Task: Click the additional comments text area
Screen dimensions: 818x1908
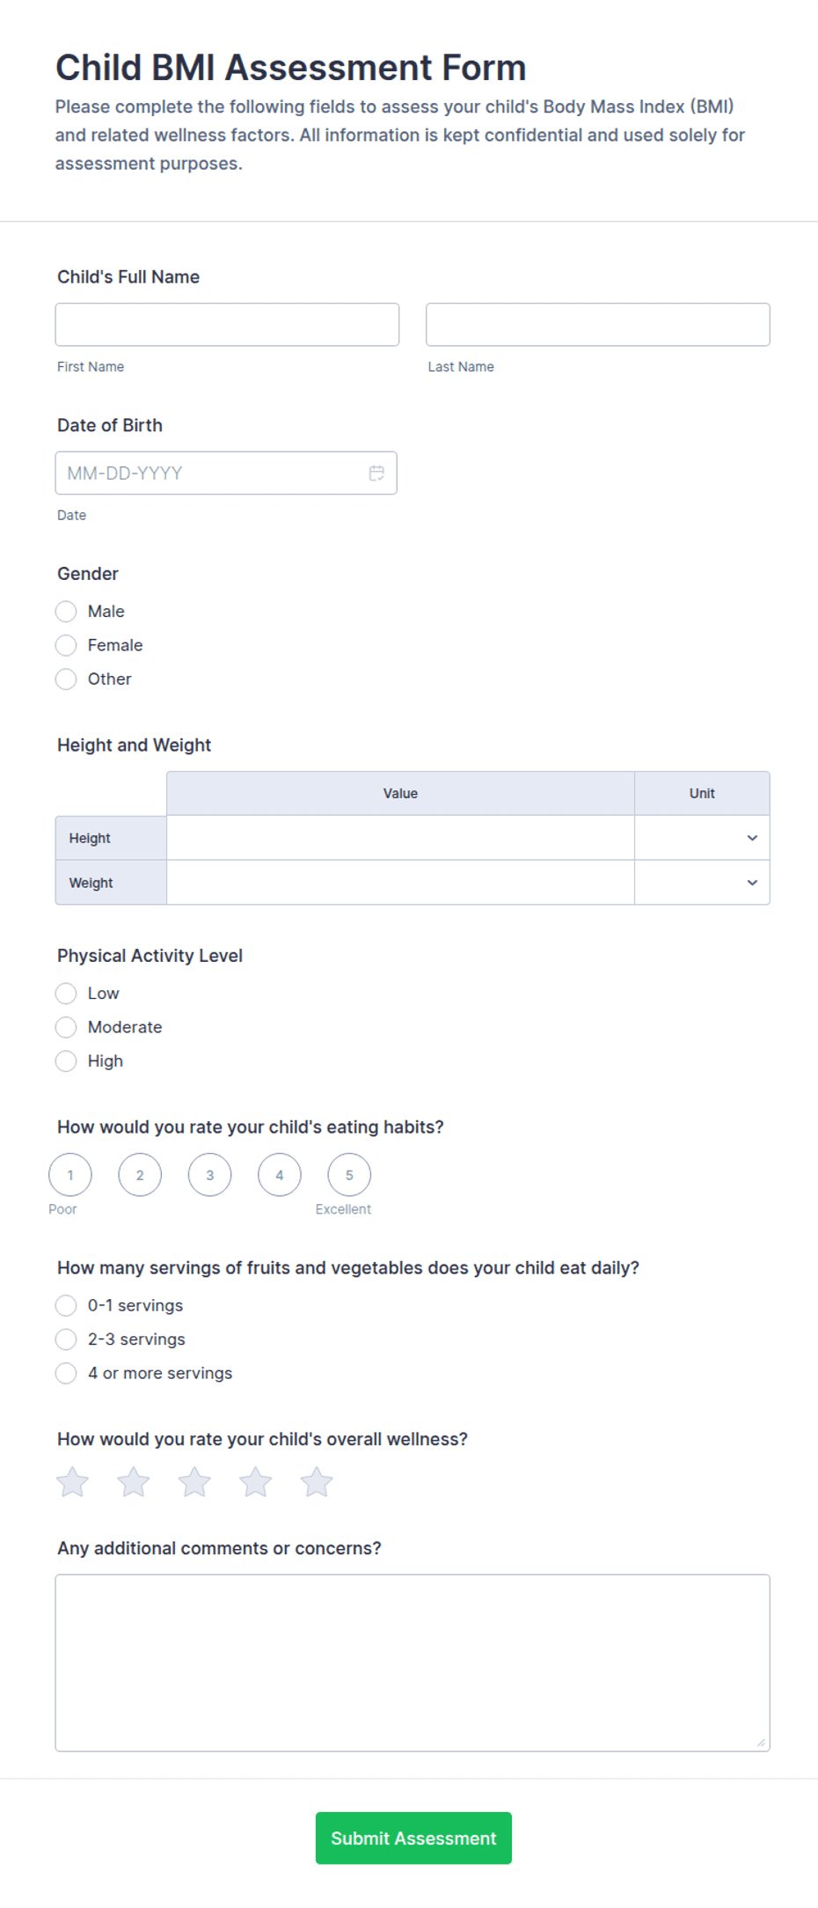Action: 413,1662
